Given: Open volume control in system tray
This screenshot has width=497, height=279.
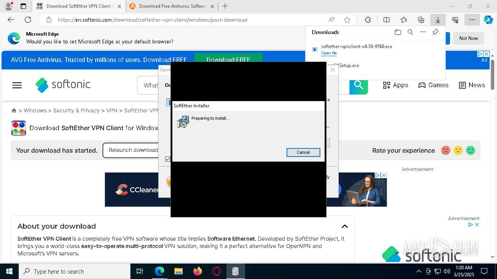Looking at the screenshot, I should [447, 271].
